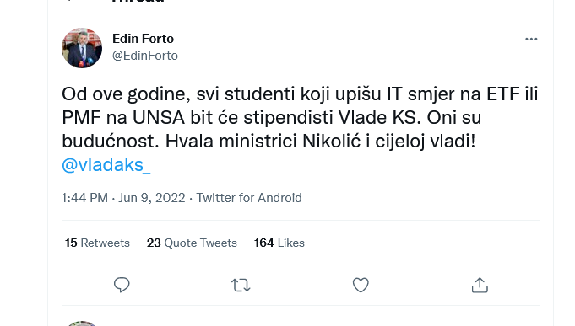Screen dimensions: 575x326
Task: Click the Jun 9, 2022 date
Action: pos(152,198)
